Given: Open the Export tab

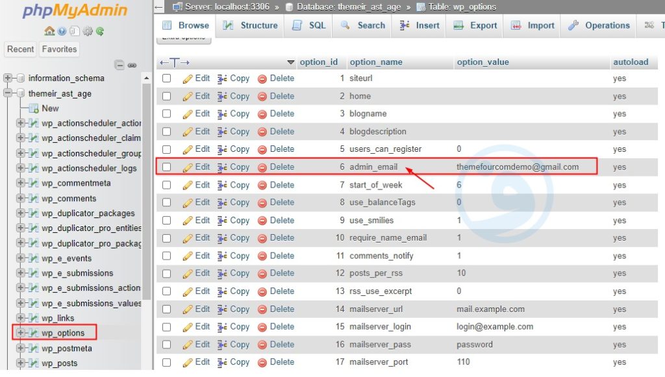Looking at the screenshot, I should 475,25.
